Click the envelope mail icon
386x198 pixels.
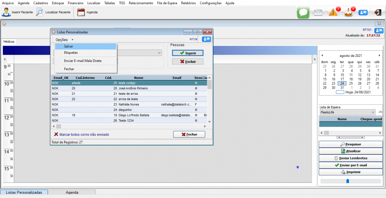click(318, 12)
